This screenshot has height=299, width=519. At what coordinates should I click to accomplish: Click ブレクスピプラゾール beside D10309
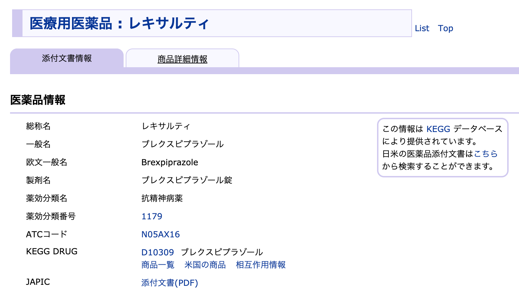pyautogui.click(x=222, y=253)
